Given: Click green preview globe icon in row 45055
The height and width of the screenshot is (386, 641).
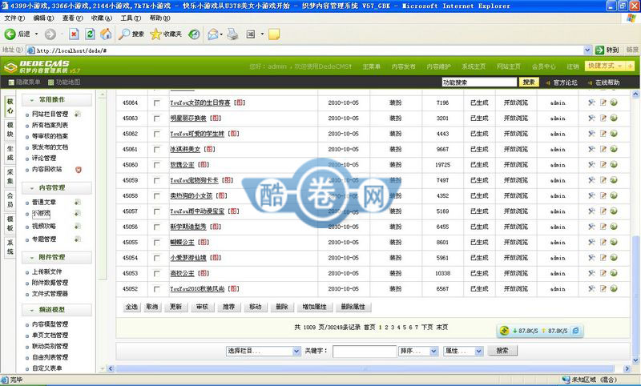Looking at the screenshot, I should (614, 242).
